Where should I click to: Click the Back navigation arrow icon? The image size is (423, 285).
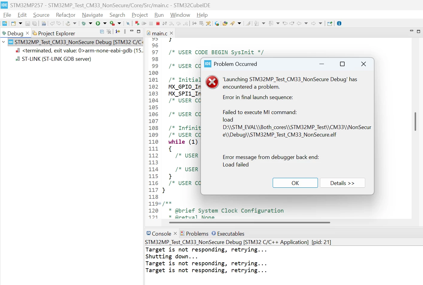[x=299, y=23]
